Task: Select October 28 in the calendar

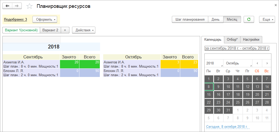Action: coord(267,103)
